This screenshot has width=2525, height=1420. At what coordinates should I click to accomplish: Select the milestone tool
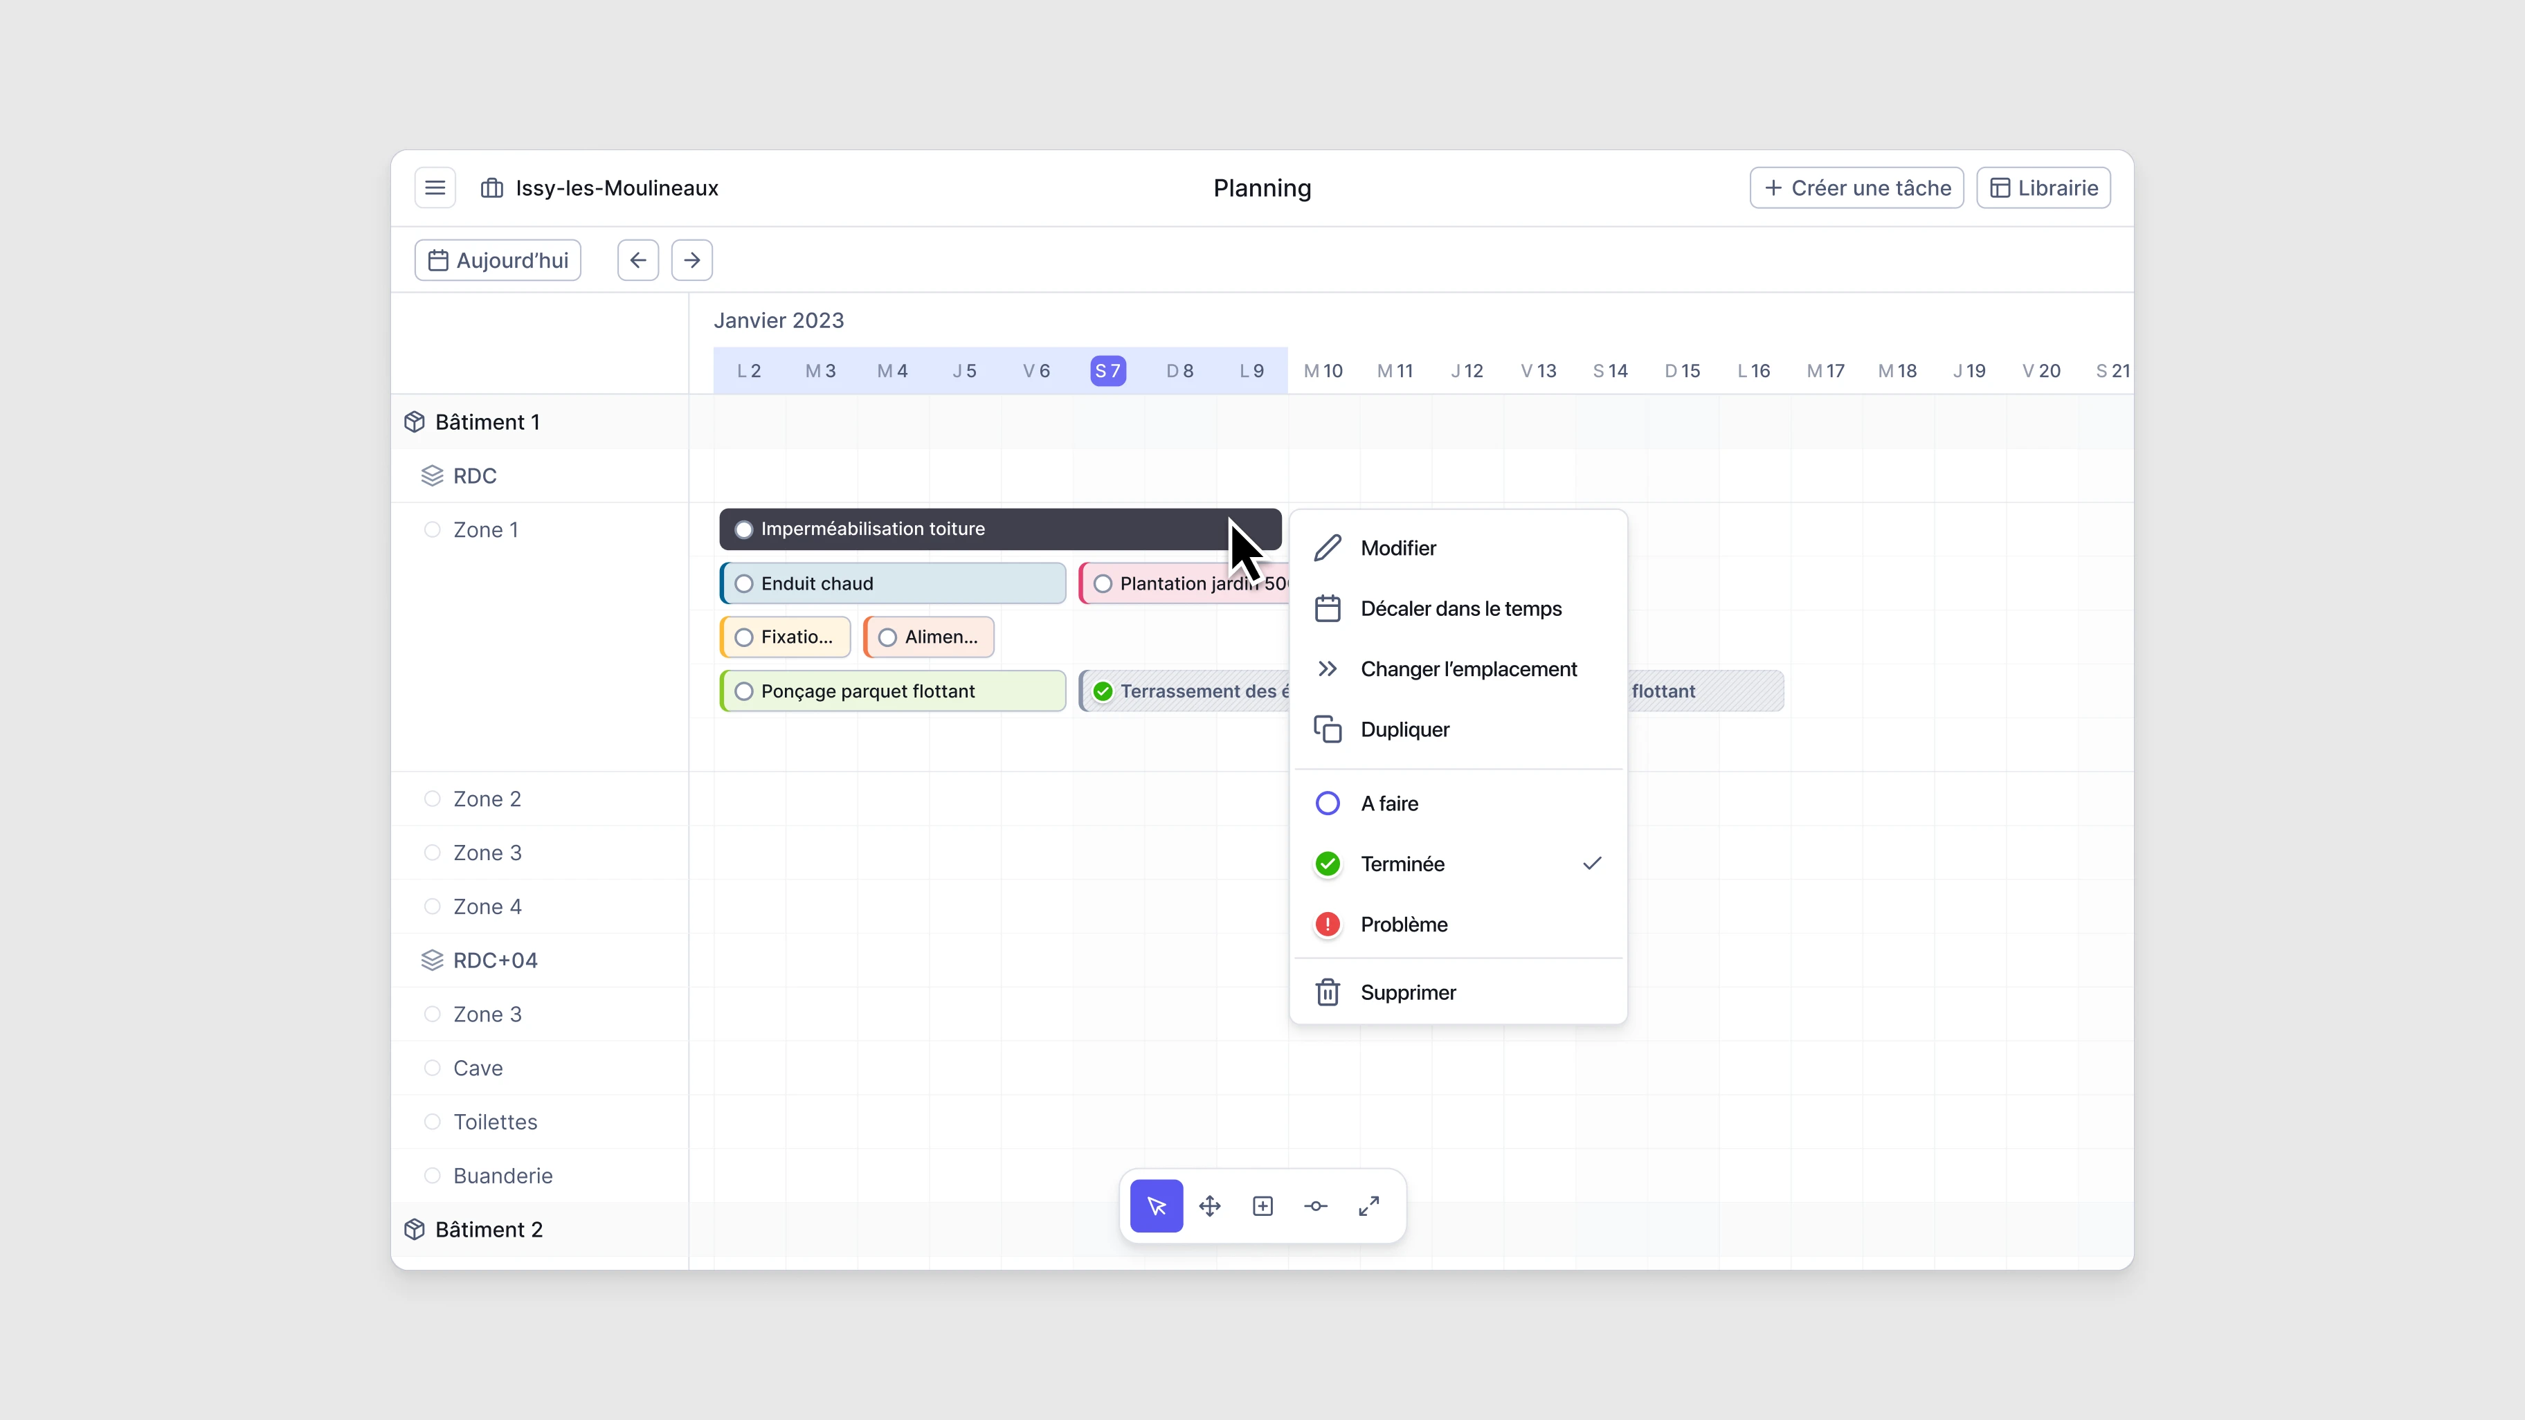(1315, 1205)
